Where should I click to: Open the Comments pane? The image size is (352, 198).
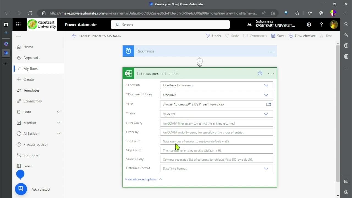pyautogui.click(x=255, y=36)
